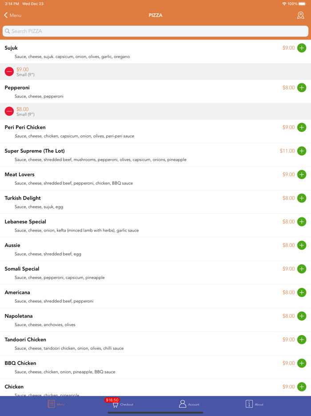Click the Search PIZZA field
This screenshot has height=416, width=311.
tap(155, 31)
